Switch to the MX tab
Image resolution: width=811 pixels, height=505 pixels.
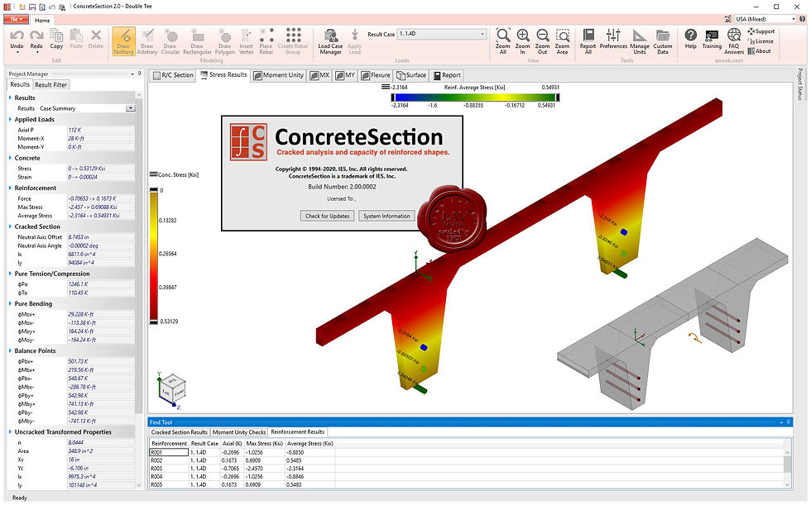coord(319,75)
